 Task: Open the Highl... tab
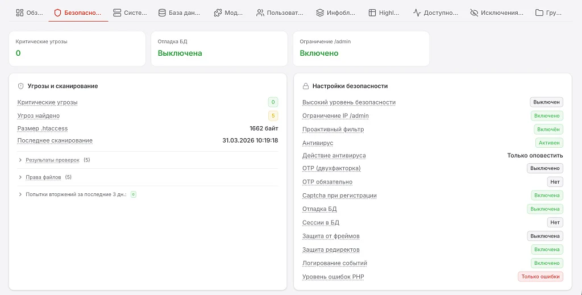384,13
